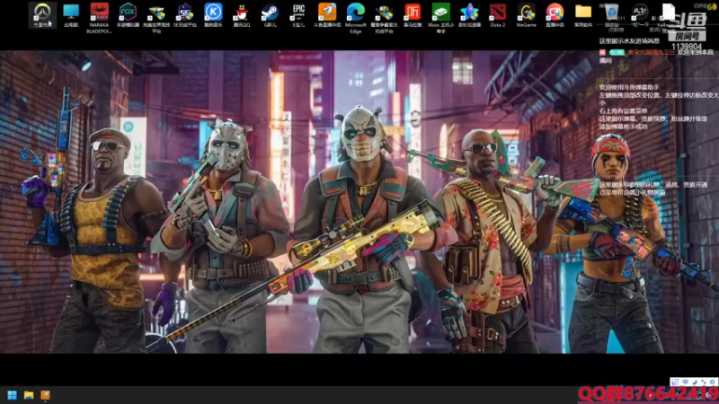Launch the Steam desktop shortcut

[x=271, y=14]
